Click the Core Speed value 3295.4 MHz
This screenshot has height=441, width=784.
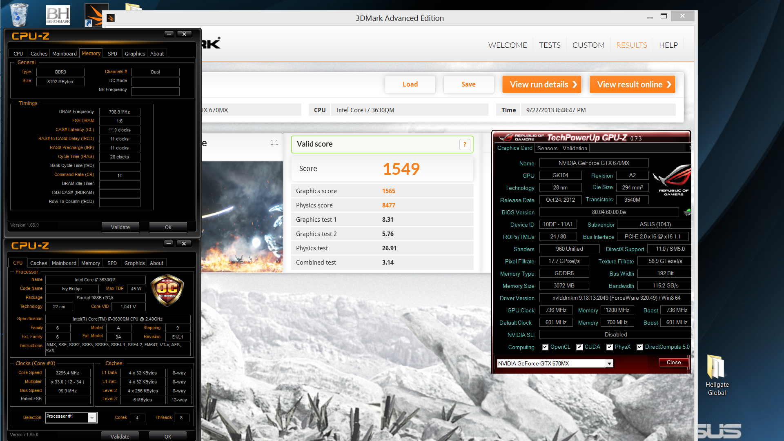point(68,373)
